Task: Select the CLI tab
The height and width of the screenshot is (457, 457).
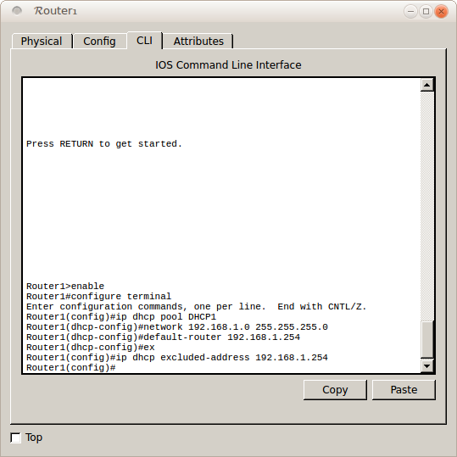Action: coord(144,41)
